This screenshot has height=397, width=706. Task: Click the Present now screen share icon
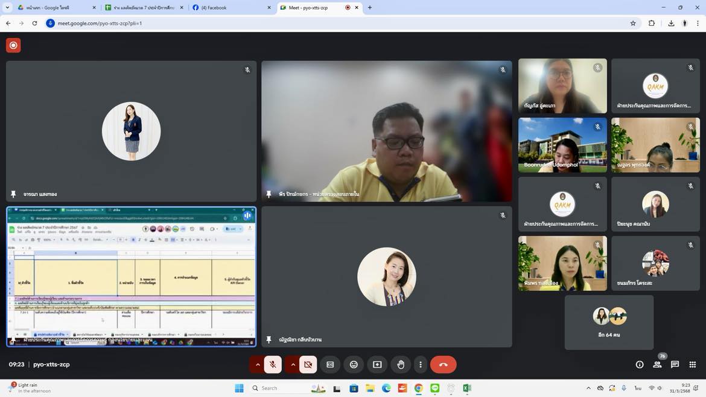pos(377,364)
